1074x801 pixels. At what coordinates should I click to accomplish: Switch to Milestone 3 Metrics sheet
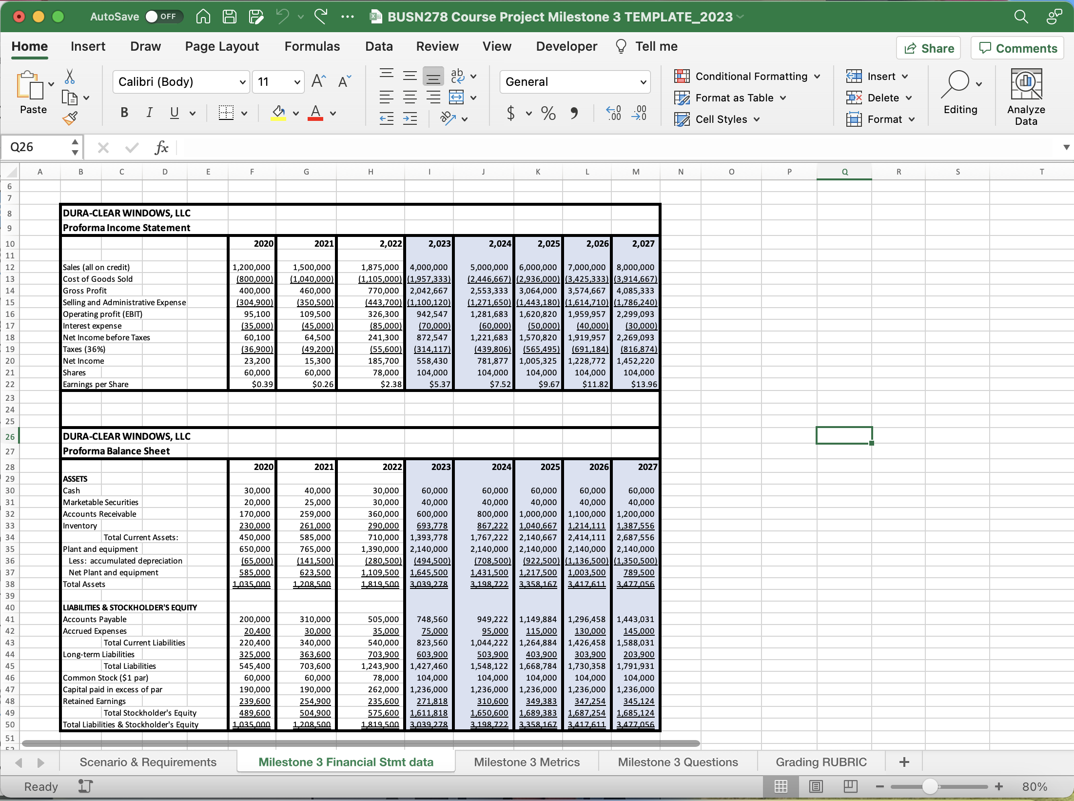click(527, 762)
